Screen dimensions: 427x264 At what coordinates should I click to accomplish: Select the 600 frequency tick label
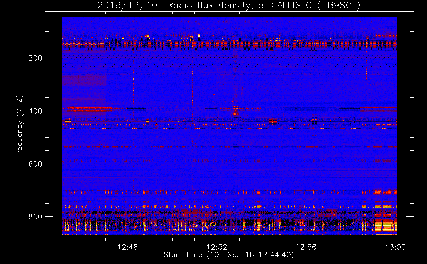35,164
